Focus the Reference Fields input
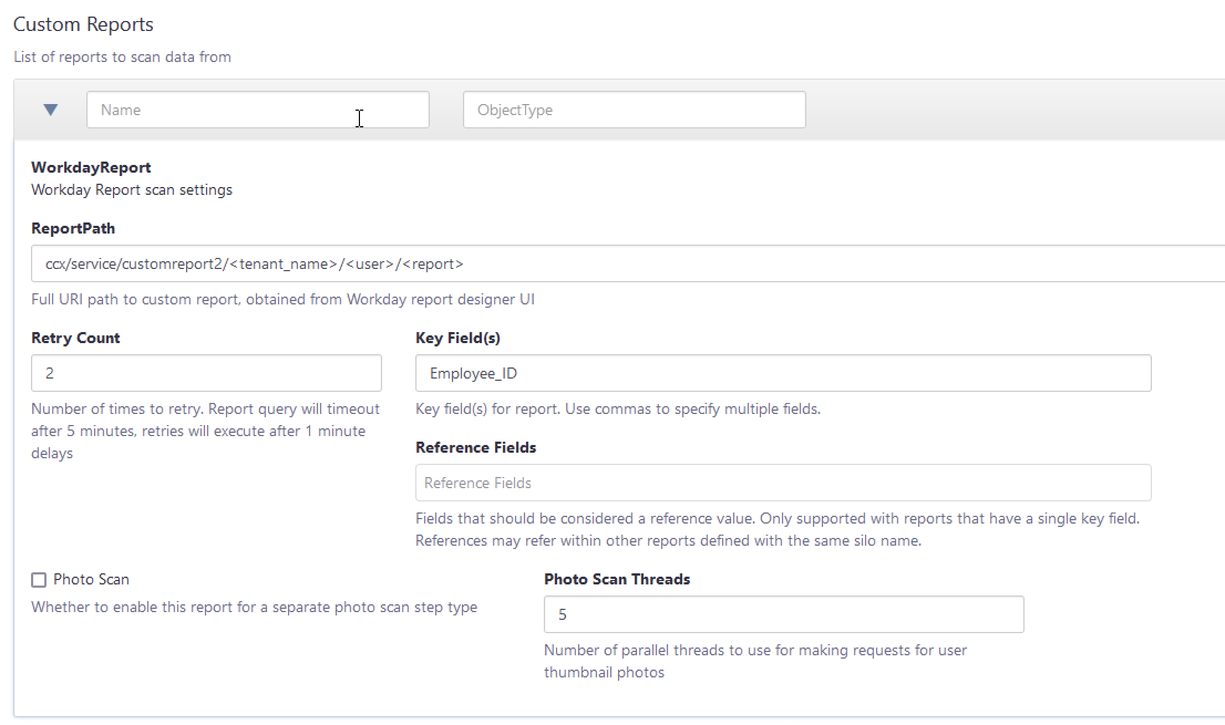 click(x=783, y=483)
